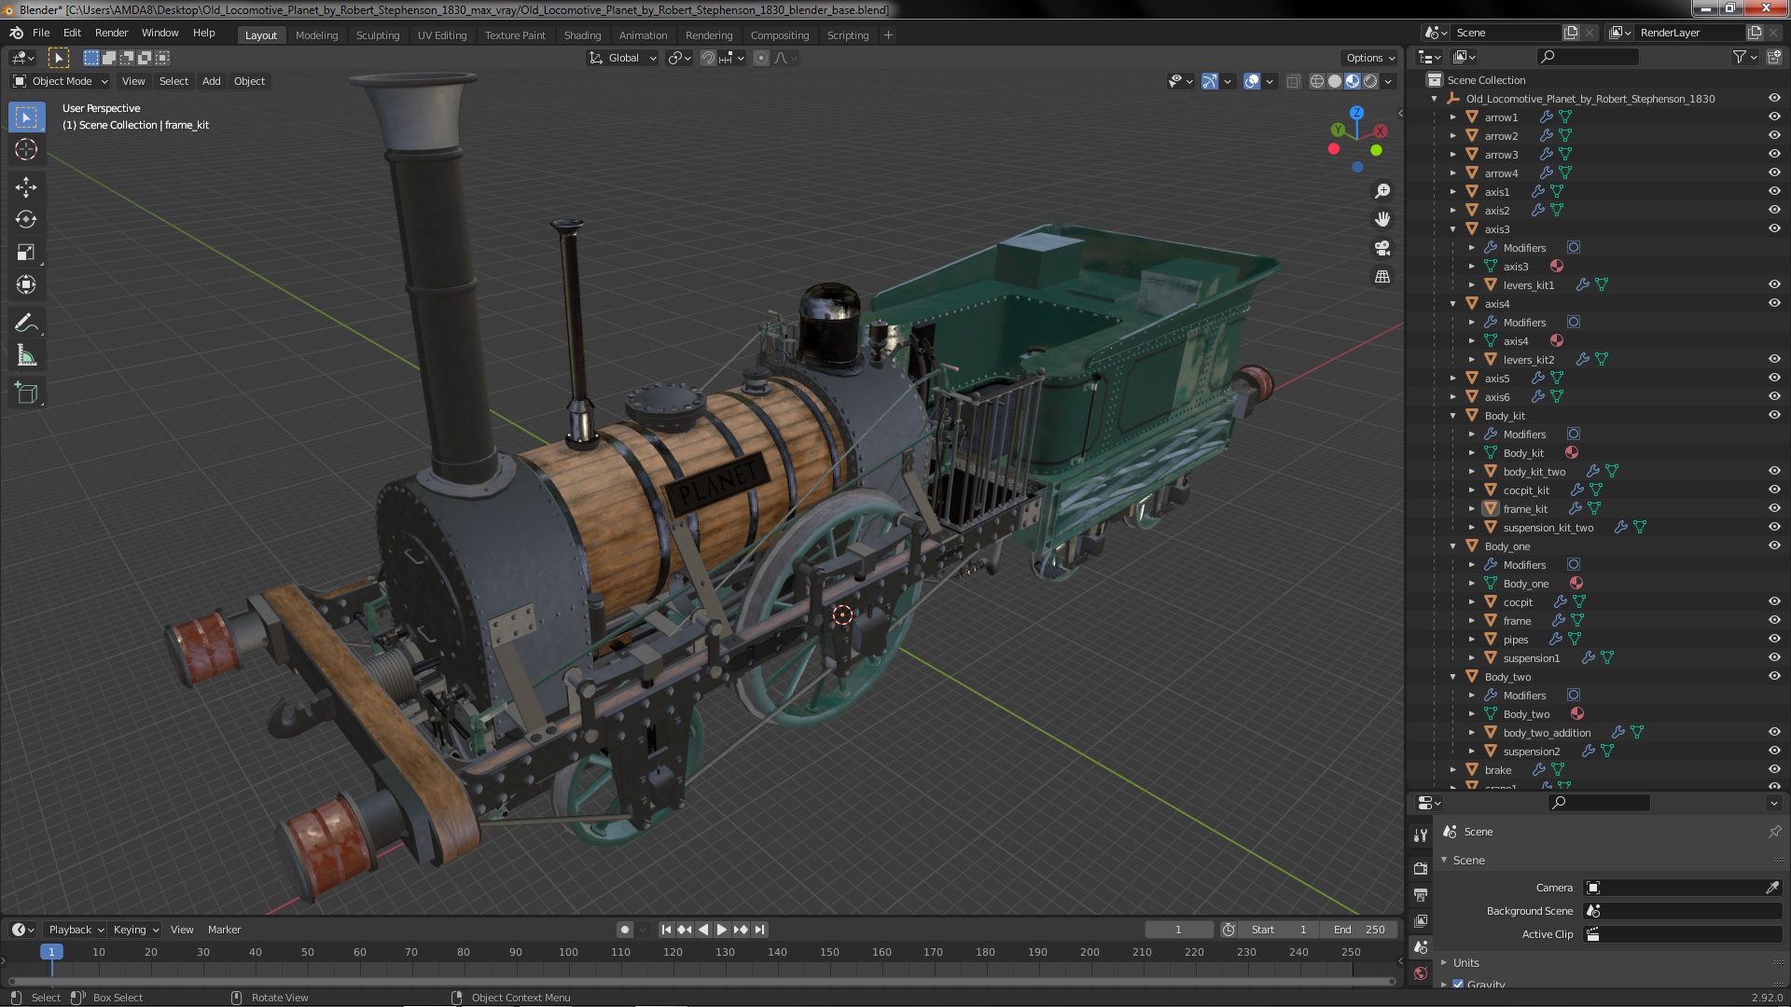Image resolution: width=1791 pixels, height=1007 pixels.
Task: Select the Transform tool
Action: tap(26, 285)
